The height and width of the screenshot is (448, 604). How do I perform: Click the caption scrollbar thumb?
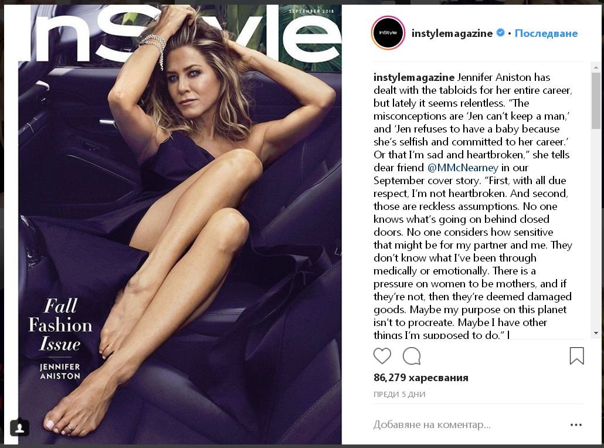pyautogui.click(x=596, y=100)
